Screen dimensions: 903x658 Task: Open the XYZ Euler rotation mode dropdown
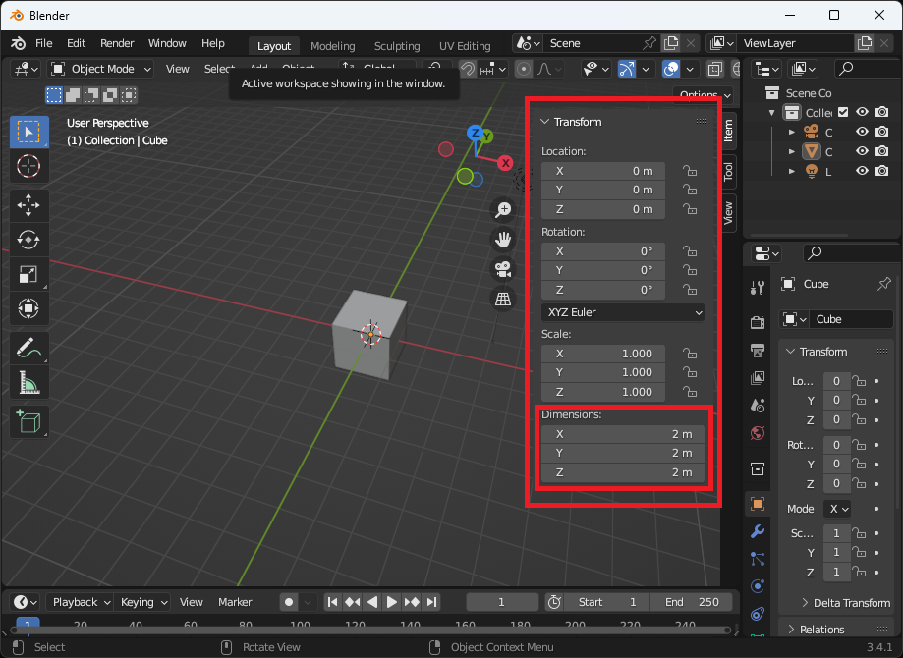(623, 312)
